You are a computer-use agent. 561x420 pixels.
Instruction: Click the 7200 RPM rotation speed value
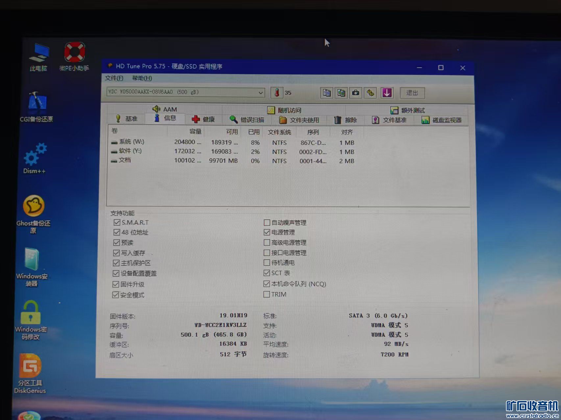pos(394,354)
